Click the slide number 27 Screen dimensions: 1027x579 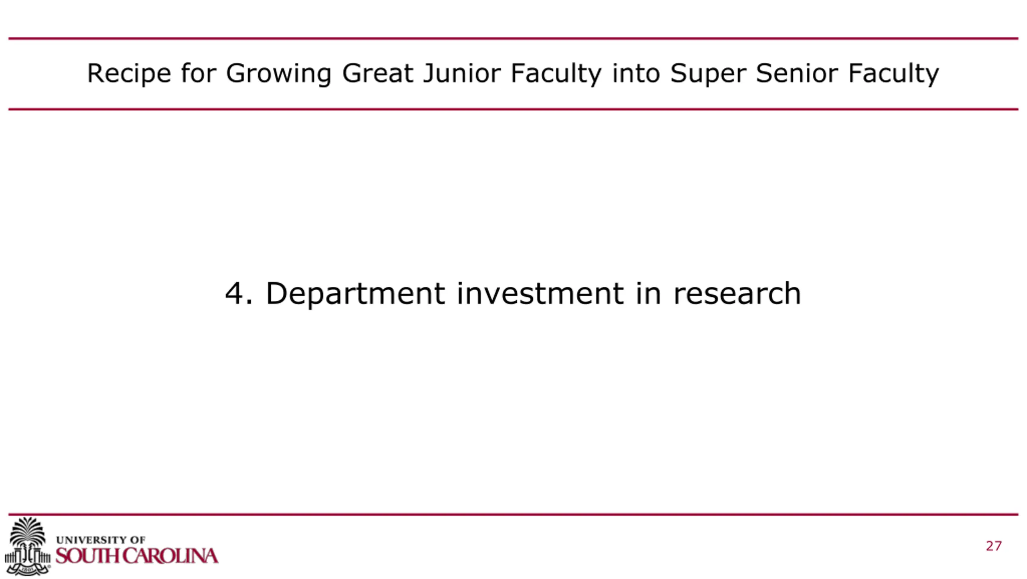[993, 546]
